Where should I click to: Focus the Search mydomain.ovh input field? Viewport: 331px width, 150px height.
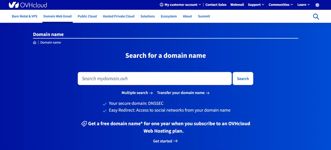tap(155, 79)
